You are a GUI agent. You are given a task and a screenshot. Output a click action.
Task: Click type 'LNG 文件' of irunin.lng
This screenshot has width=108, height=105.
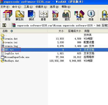[89, 46]
